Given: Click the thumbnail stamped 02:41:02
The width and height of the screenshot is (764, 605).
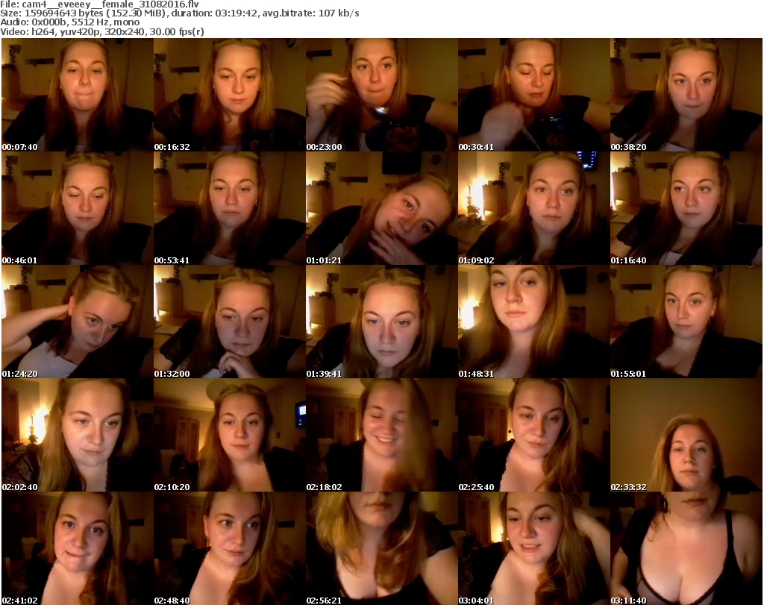Looking at the screenshot, I should pyautogui.click(x=78, y=548).
